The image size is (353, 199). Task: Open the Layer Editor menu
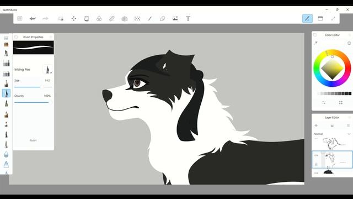tap(348, 125)
